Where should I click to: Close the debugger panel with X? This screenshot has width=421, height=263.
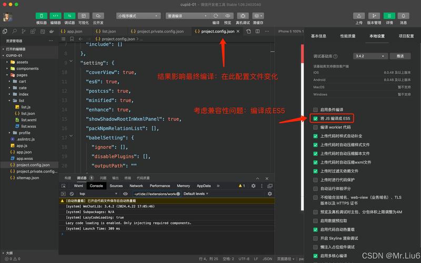(x=267, y=178)
